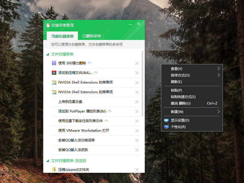The image size is (244, 183).
Task: Click the text 使用迅雷下载该任务列表文件
Action: pyautogui.click(x=80, y=121)
